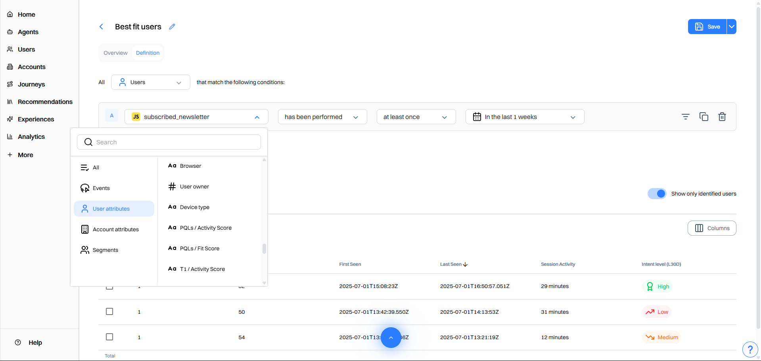
Task: Switch to the Definition tab
Action: pyautogui.click(x=148, y=53)
